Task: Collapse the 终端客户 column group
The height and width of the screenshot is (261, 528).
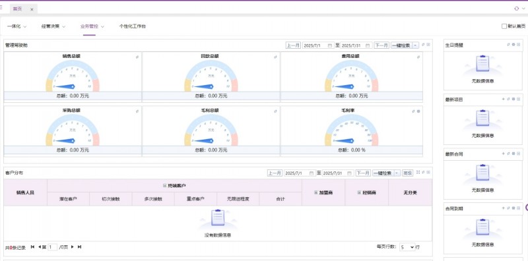Action: pyautogui.click(x=164, y=186)
